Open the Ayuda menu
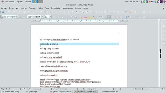This screenshot has width=166, height=93. coord(86,8)
